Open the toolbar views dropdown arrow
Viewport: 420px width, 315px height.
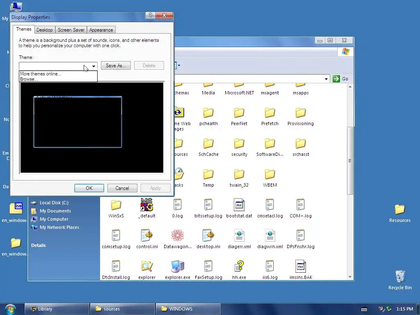click(x=179, y=65)
